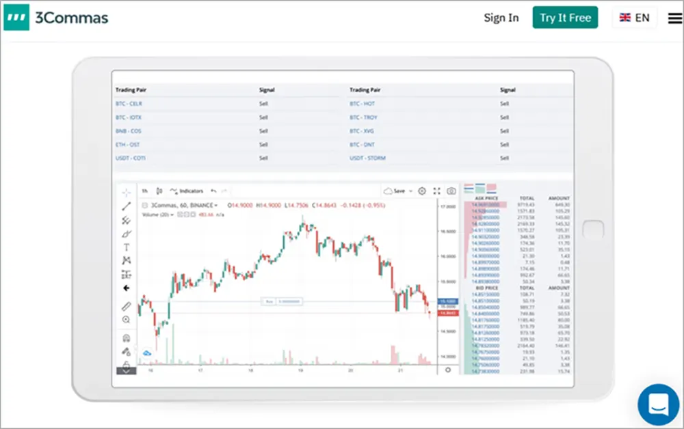This screenshot has width=684, height=429.
Task: Select the forecast and measurement tool
Action: [126, 275]
